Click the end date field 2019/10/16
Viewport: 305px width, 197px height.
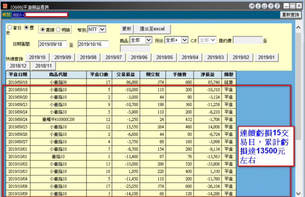[93, 44]
